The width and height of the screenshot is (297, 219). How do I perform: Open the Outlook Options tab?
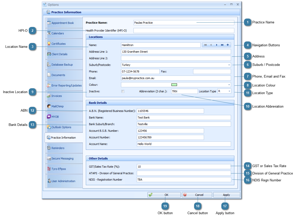pos(64,127)
